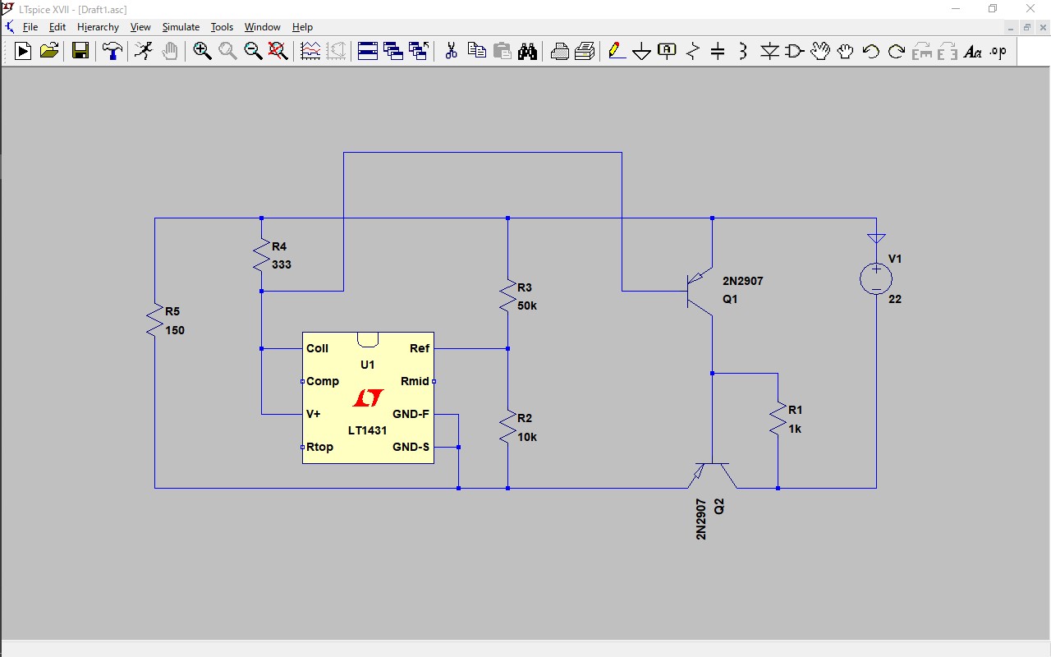Open the Help menu
The image size is (1051, 657).
pos(302,27)
